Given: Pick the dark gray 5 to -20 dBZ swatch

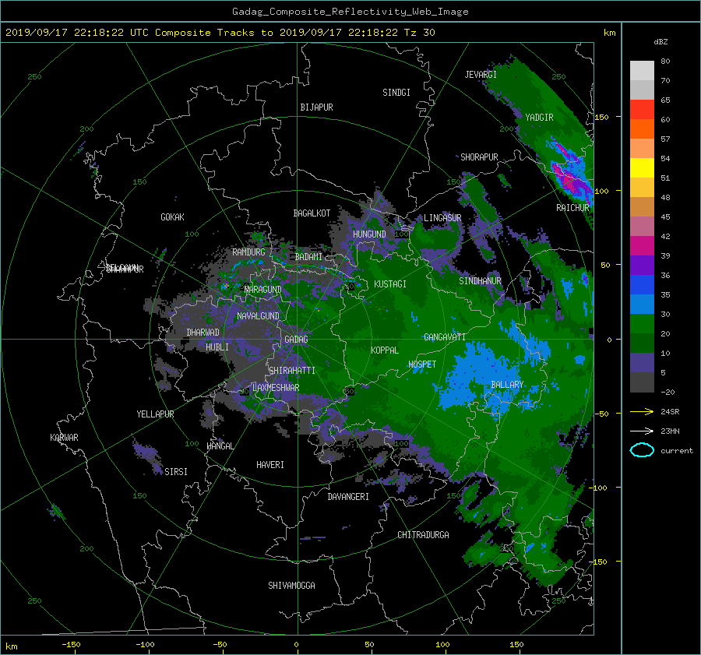Looking at the screenshot, I should tap(642, 382).
